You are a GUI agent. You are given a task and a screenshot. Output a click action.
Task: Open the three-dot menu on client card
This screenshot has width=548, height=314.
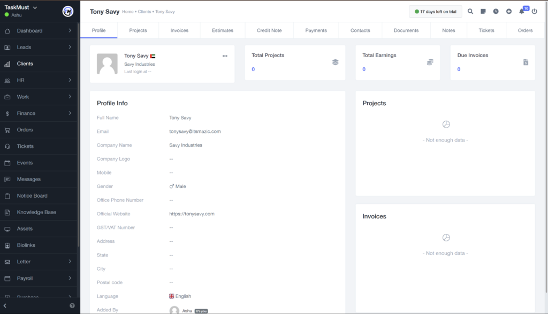click(225, 56)
